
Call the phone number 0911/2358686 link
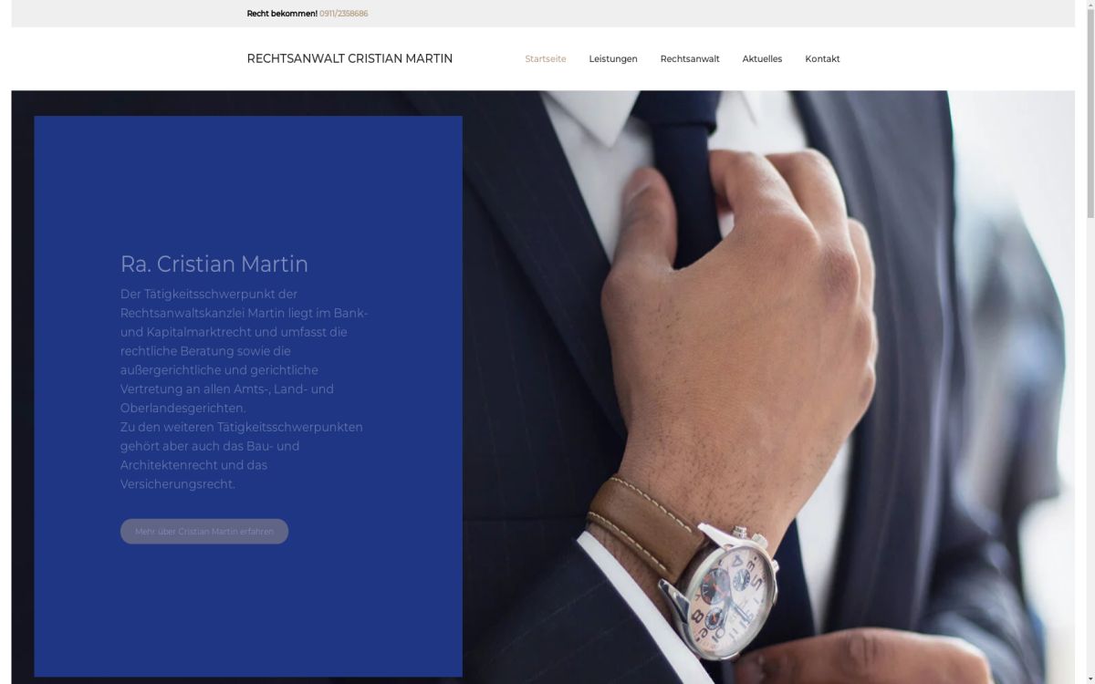344,14
